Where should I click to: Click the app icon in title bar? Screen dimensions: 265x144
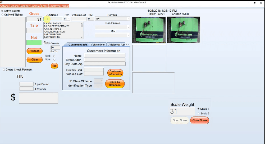tap(1, 2)
